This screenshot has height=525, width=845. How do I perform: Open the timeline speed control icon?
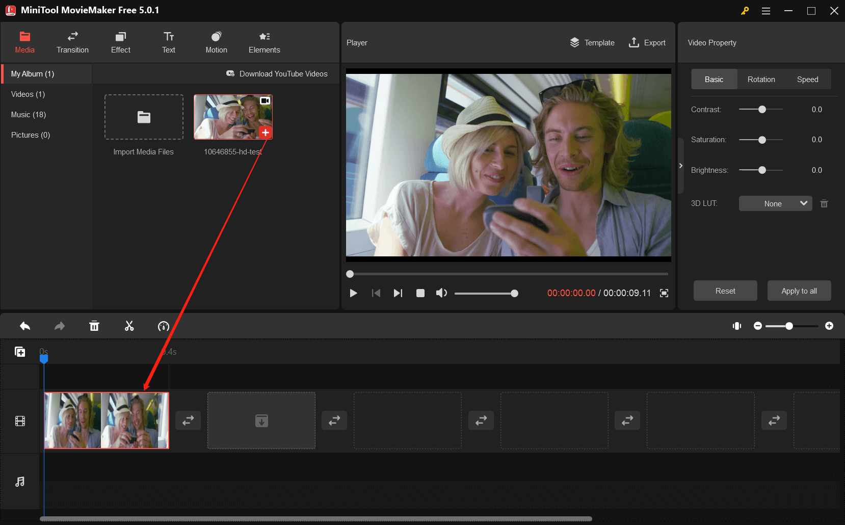pyautogui.click(x=164, y=326)
